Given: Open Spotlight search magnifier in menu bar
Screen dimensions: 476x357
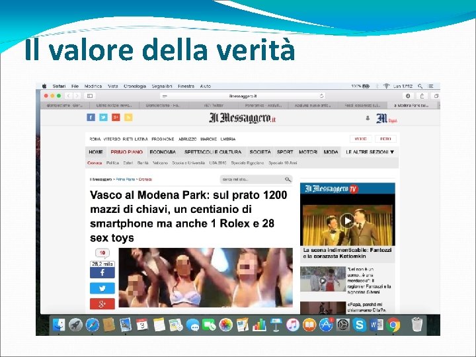Looking at the screenshot, I should click(420, 86).
